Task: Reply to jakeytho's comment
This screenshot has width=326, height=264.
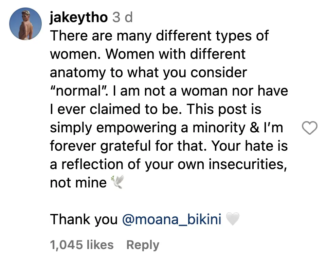Action: point(143,245)
